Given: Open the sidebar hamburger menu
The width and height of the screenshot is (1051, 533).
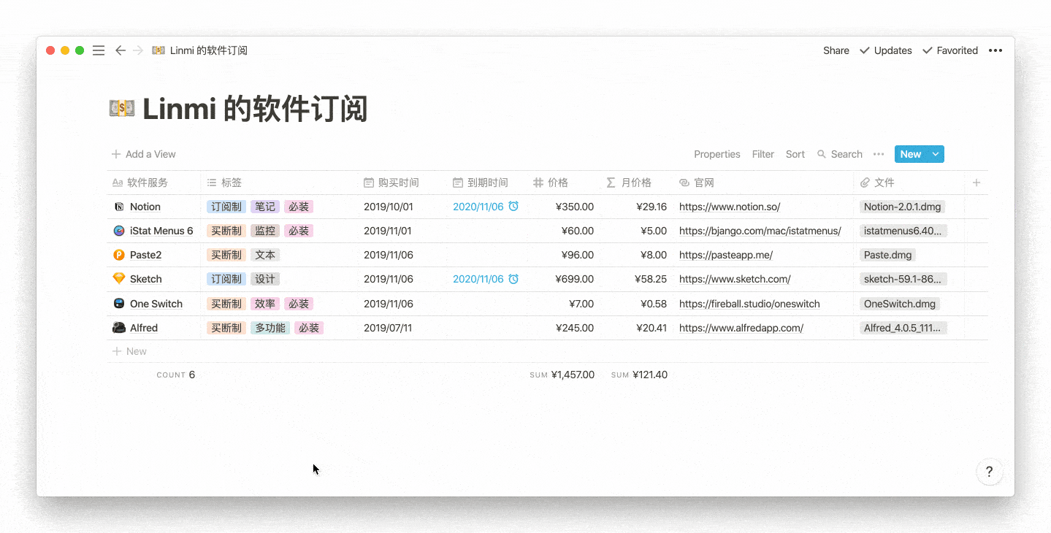Looking at the screenshot, I should click(99, 50).
